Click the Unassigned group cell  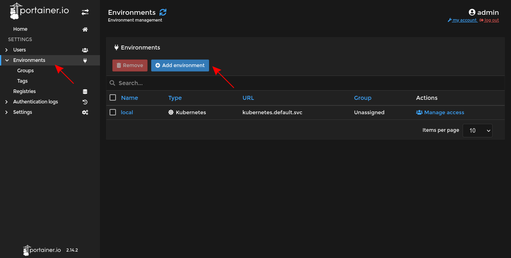[x=369, y=113]
